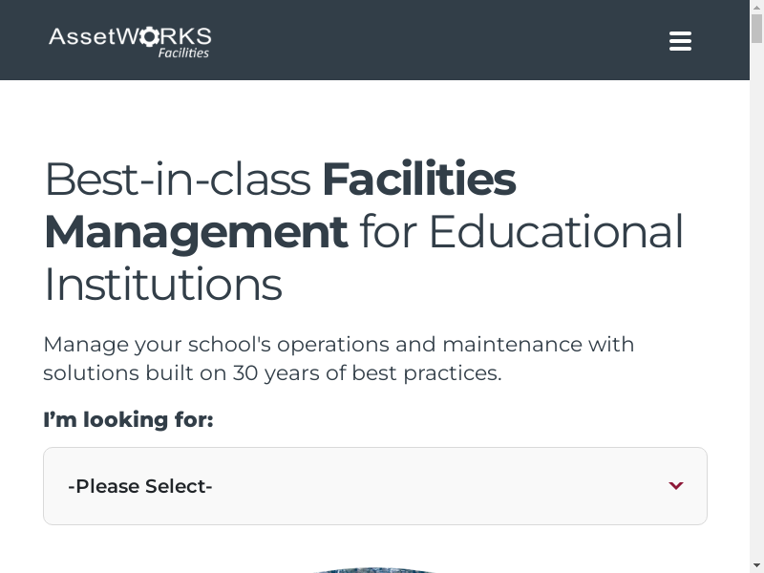Select the "-Please Select-" placeholder text

(139, 486)
